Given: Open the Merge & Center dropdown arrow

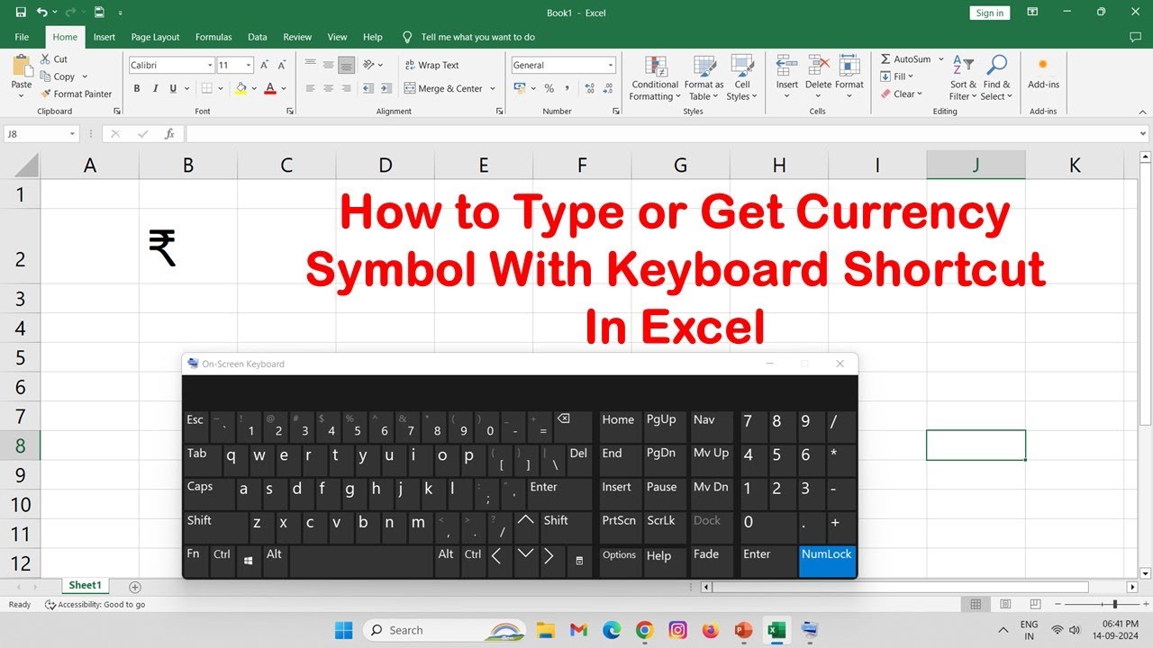Looking at the screenshot, I should (493, 88).
